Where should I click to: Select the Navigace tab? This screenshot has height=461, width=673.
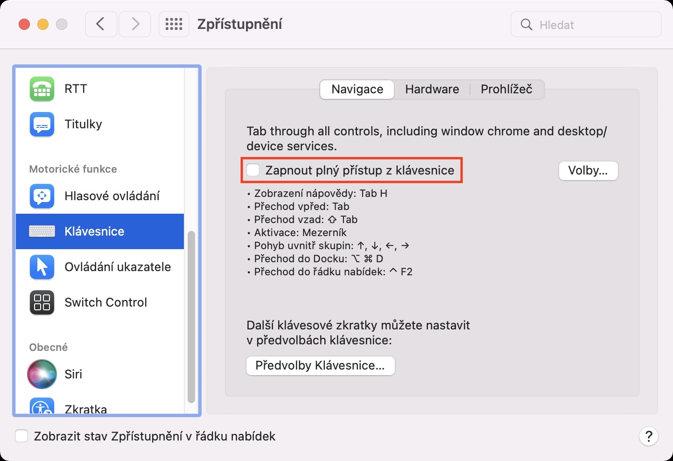click(357, 89)
